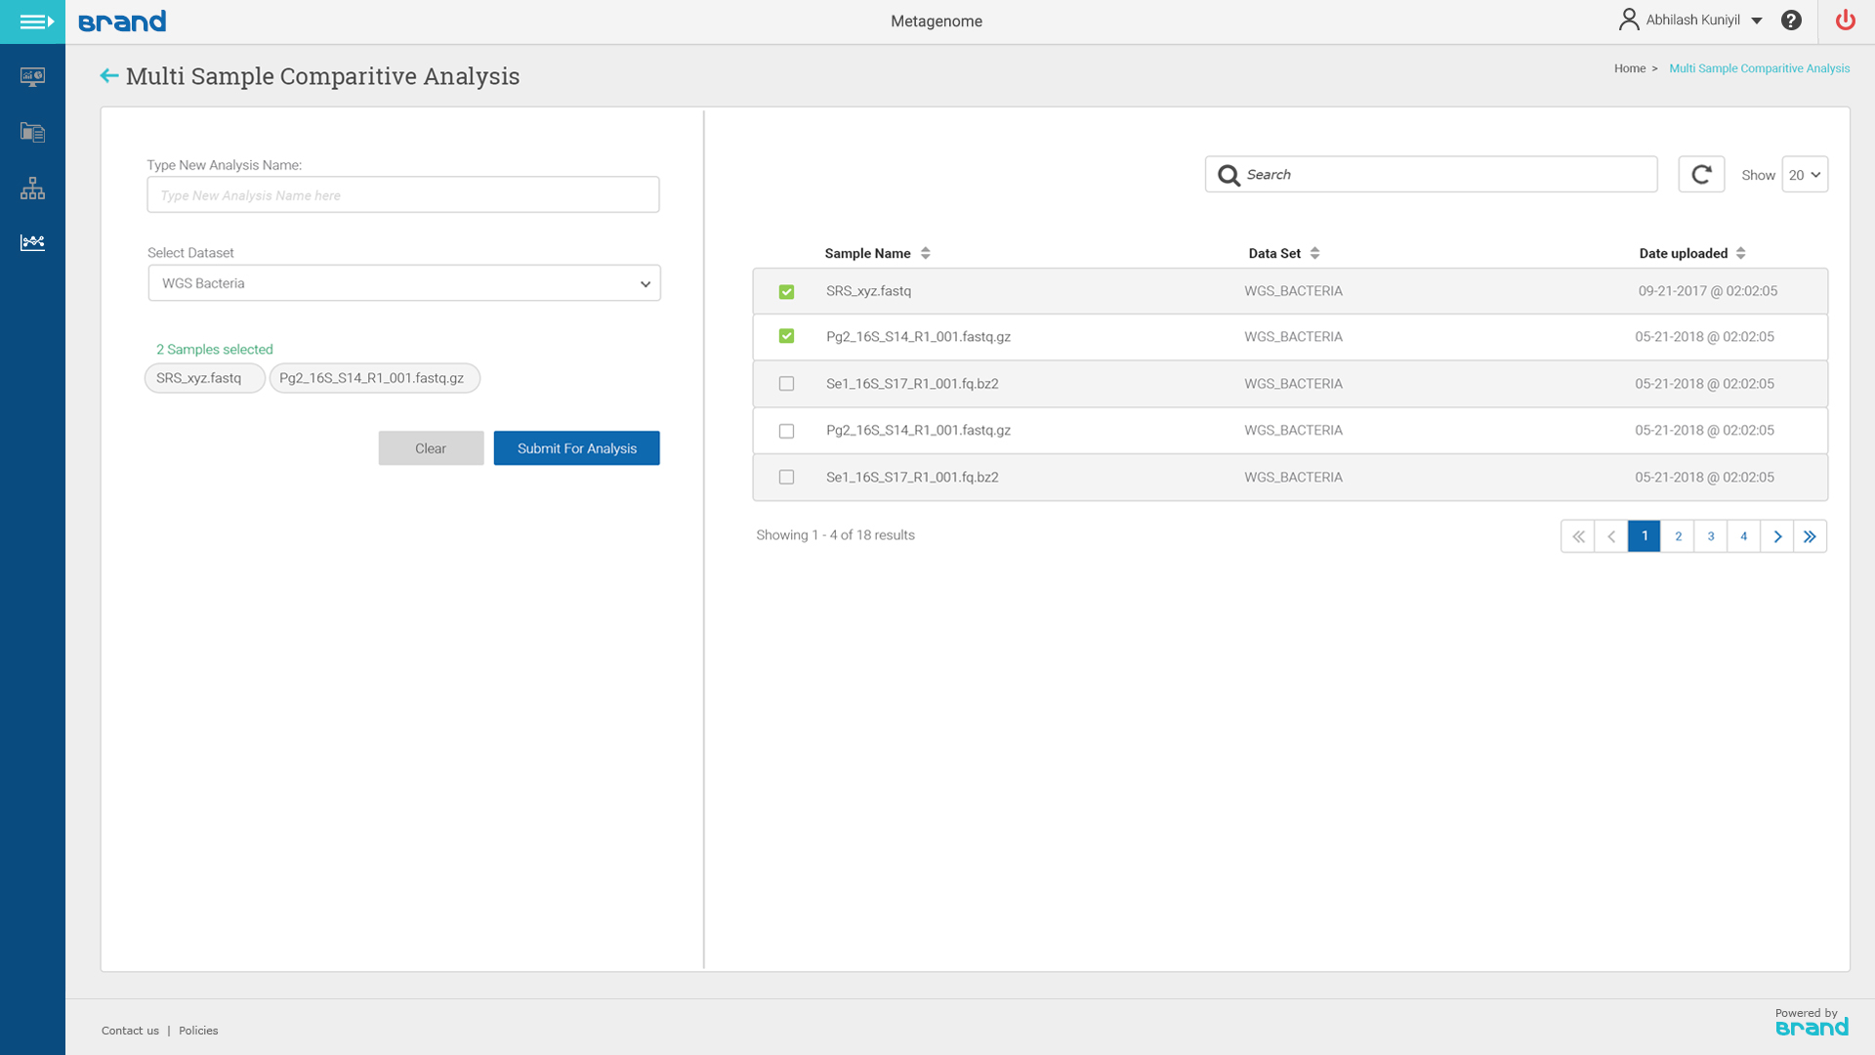The image size is (1875, 1055).
Task: Click the Clear button
Action: [x=431, y=449]
